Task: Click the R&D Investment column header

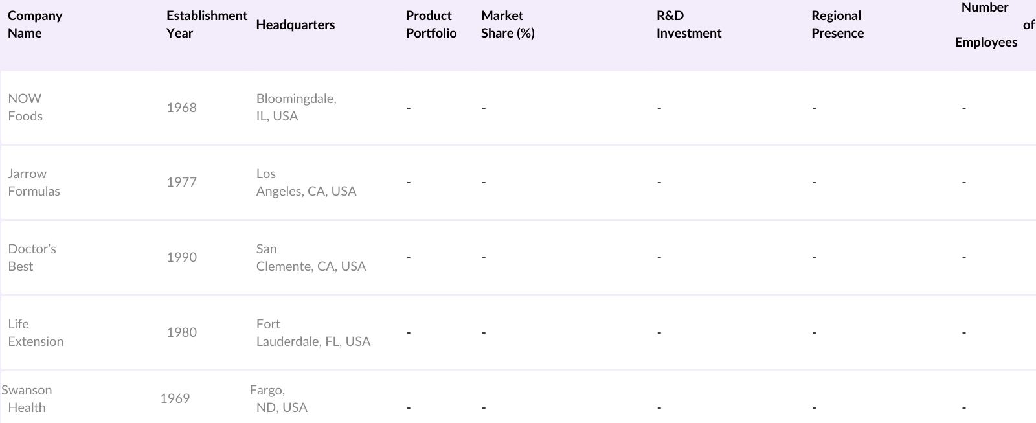Action: pyautogui.click(x=688, y=25)
